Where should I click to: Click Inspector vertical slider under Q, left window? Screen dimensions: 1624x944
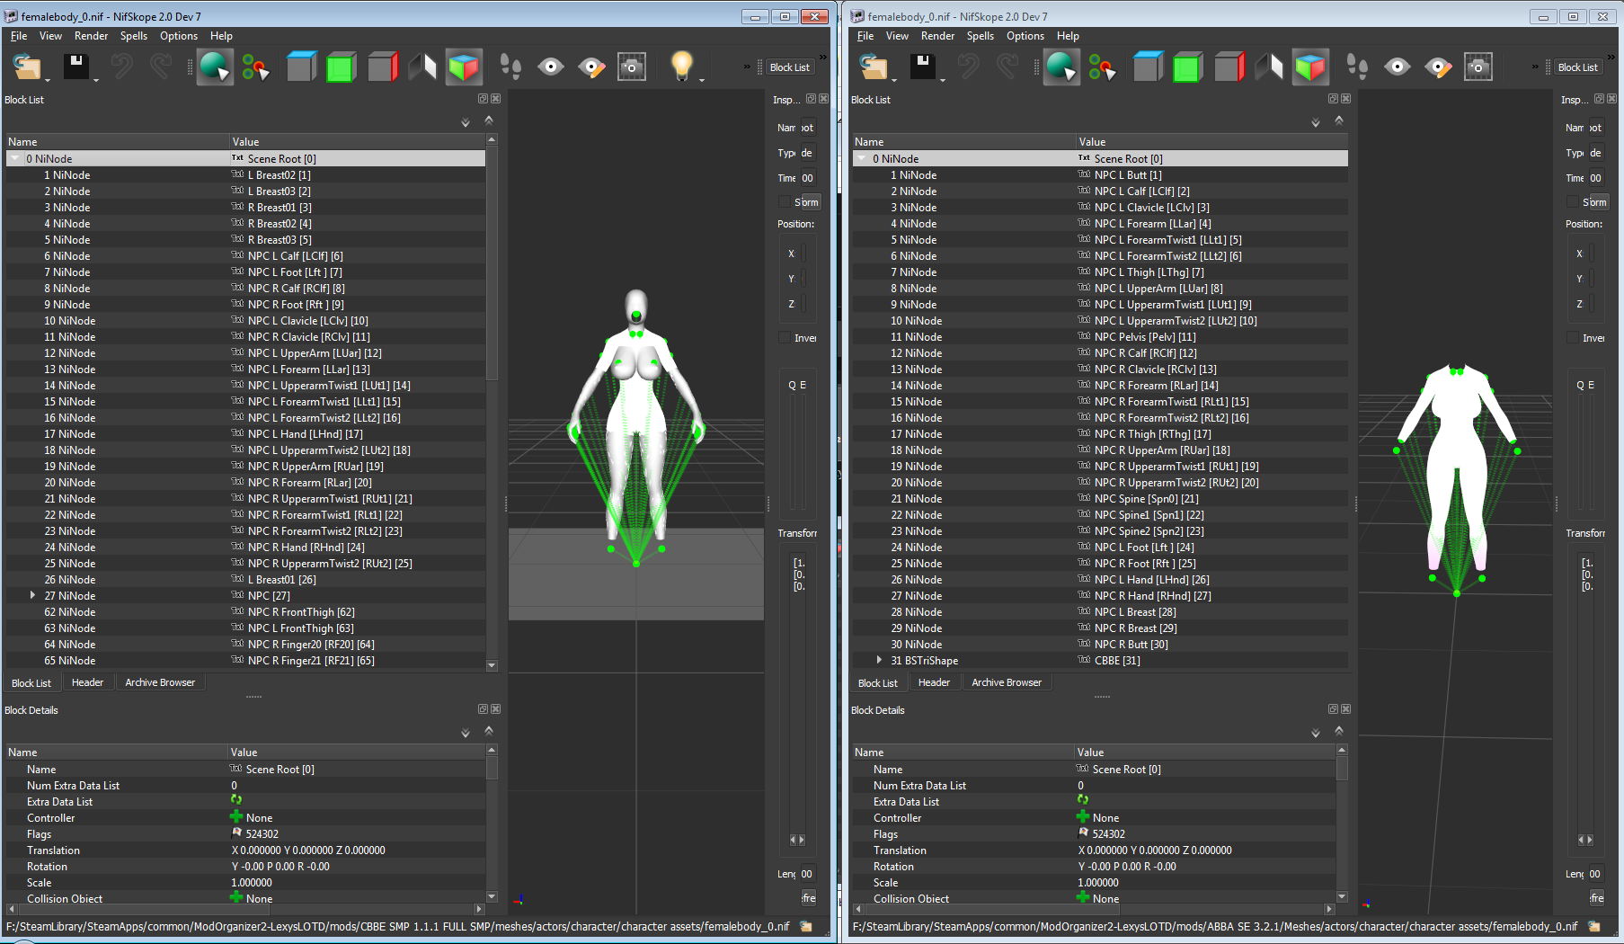tap(792, 453)
